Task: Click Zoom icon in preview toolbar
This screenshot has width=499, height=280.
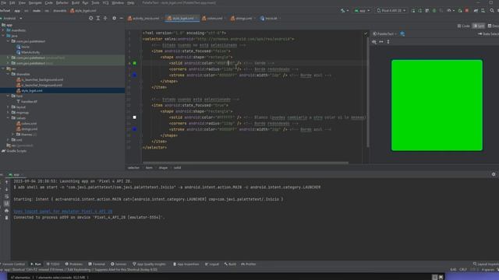Action: coord(374,42)
